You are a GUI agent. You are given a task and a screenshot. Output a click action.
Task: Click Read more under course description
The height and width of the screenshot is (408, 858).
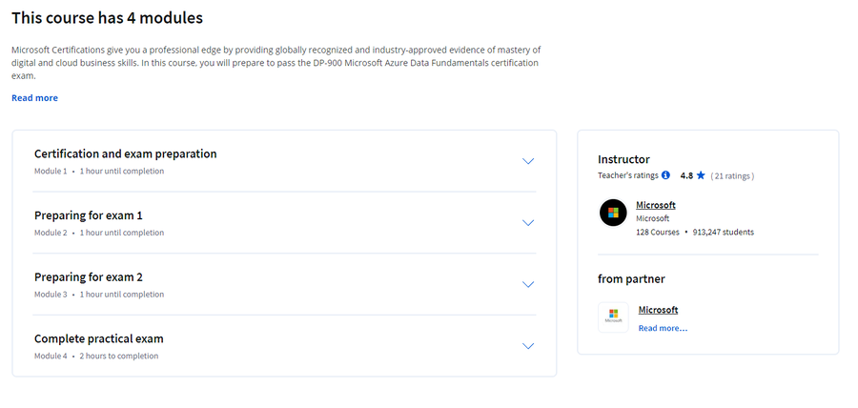point(34,98)
